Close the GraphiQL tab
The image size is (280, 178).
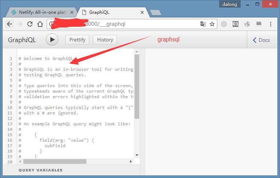142,12
